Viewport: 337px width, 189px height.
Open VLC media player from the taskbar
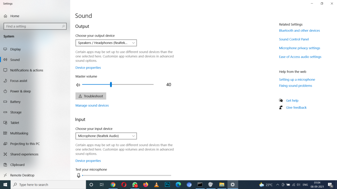157,184
